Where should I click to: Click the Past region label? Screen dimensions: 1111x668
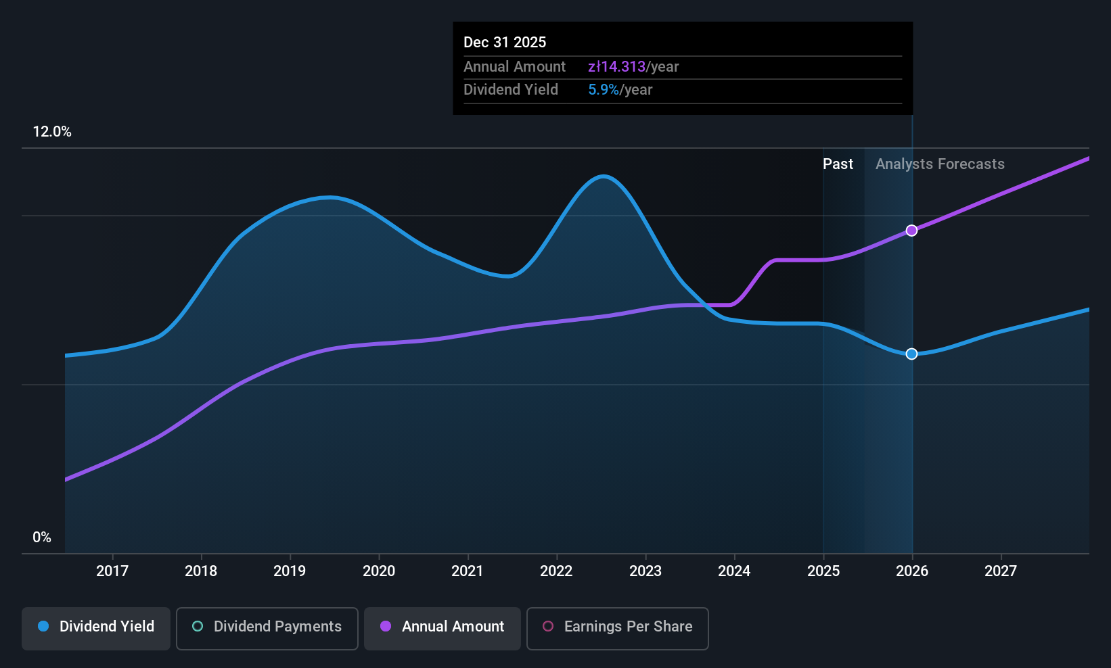tap(838, 164)
